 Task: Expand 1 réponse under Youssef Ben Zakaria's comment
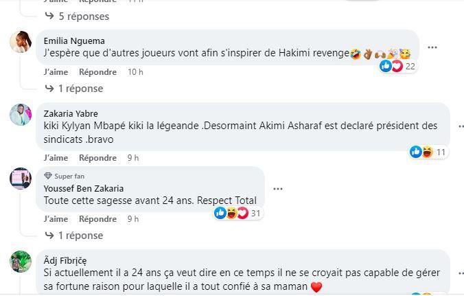74,236
